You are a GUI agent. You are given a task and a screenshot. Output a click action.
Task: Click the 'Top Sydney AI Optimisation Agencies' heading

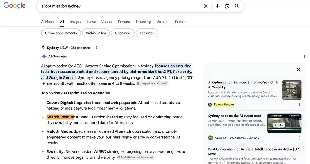click(x=75, y=93)
